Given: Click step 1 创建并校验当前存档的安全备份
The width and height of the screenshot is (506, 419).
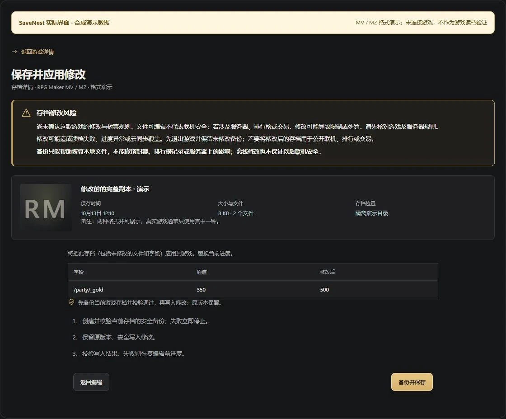Looking at the screenshot, I should pyautogui.click(x=145, y=321).
